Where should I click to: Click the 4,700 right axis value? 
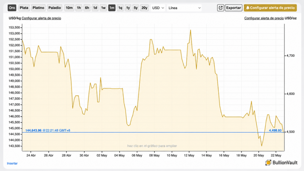click(x=290, y=56)
